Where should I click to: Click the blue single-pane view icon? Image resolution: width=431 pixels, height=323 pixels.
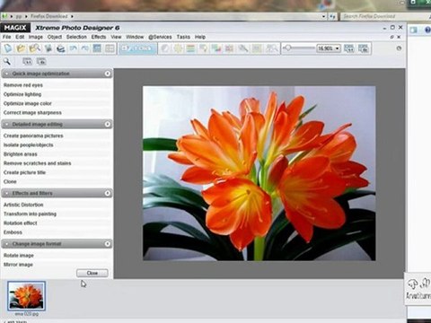97,48
